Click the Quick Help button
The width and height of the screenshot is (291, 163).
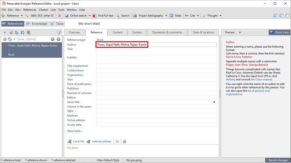click(x=279, y=32)
